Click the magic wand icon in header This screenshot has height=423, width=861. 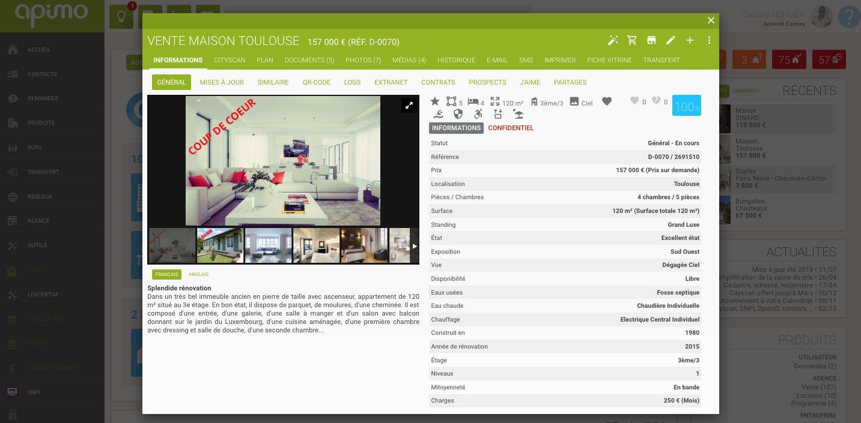(x=613, y=40)
